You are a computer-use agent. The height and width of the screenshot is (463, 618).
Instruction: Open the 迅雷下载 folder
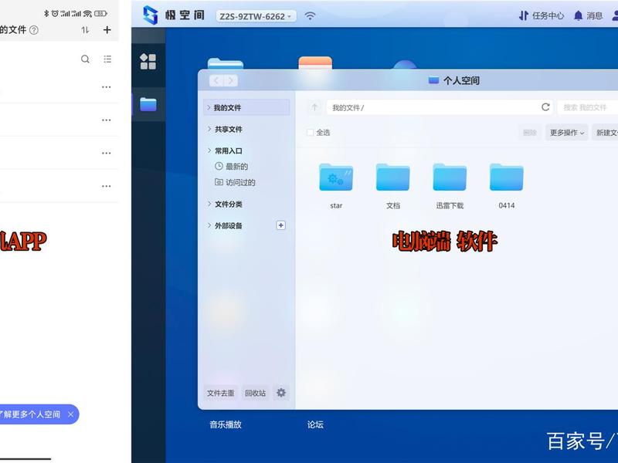450,186
